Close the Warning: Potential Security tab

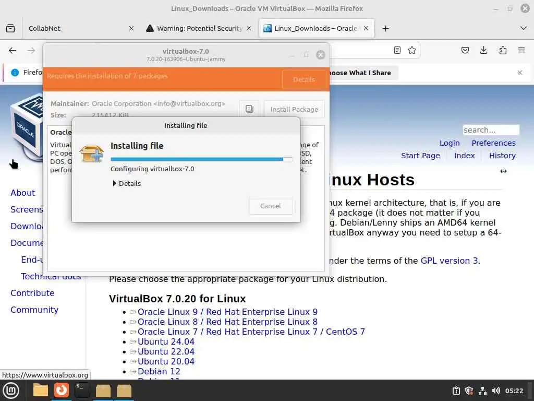pyautogui.click(x=249, y=28)
